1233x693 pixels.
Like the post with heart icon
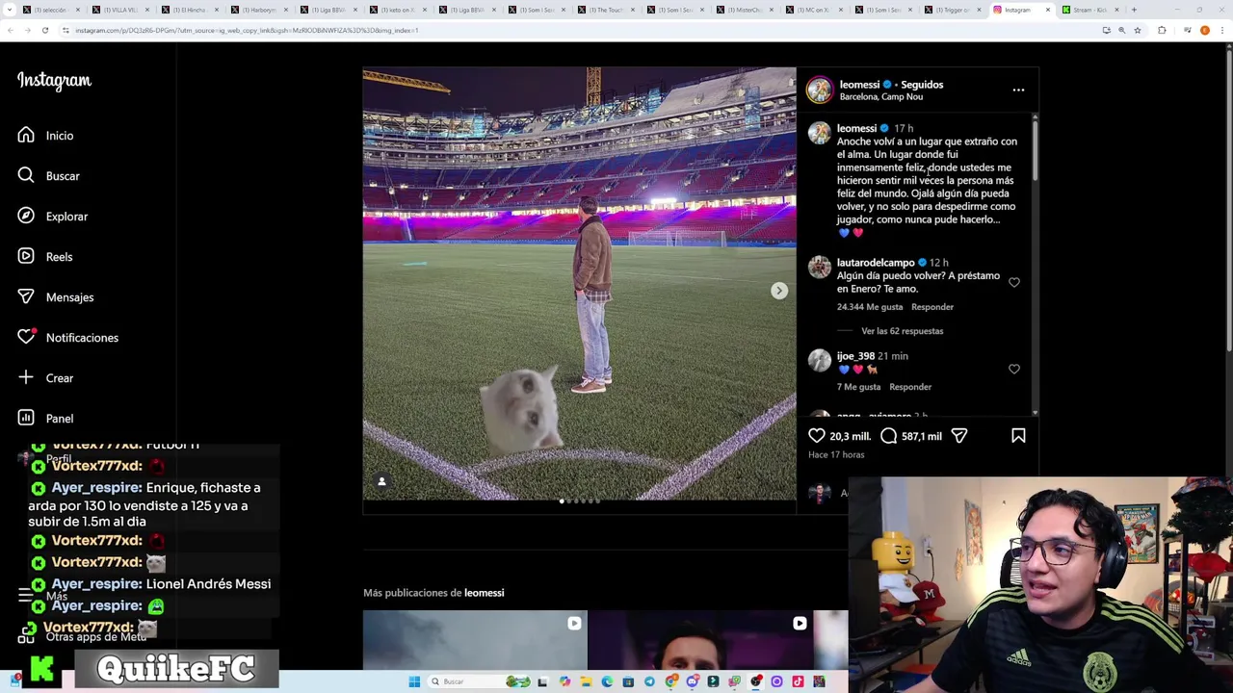816,436
